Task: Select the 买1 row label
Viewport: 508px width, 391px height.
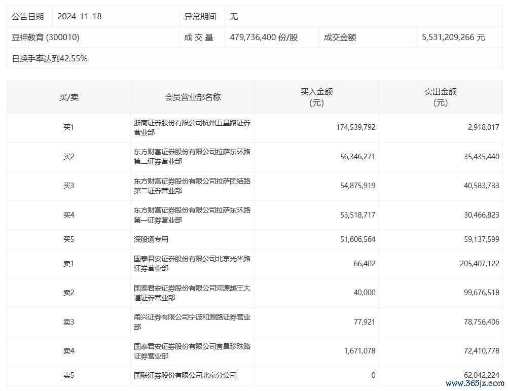Action: pyautogui.click(x=68, y=127)
